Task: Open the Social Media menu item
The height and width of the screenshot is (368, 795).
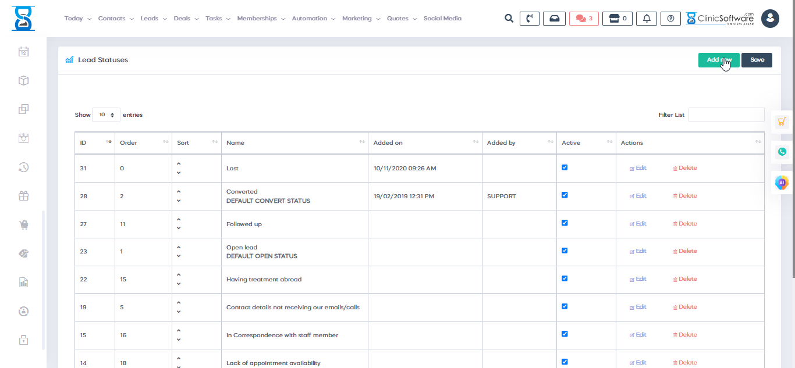Action: pyautogui.click(x=442, y=19)
